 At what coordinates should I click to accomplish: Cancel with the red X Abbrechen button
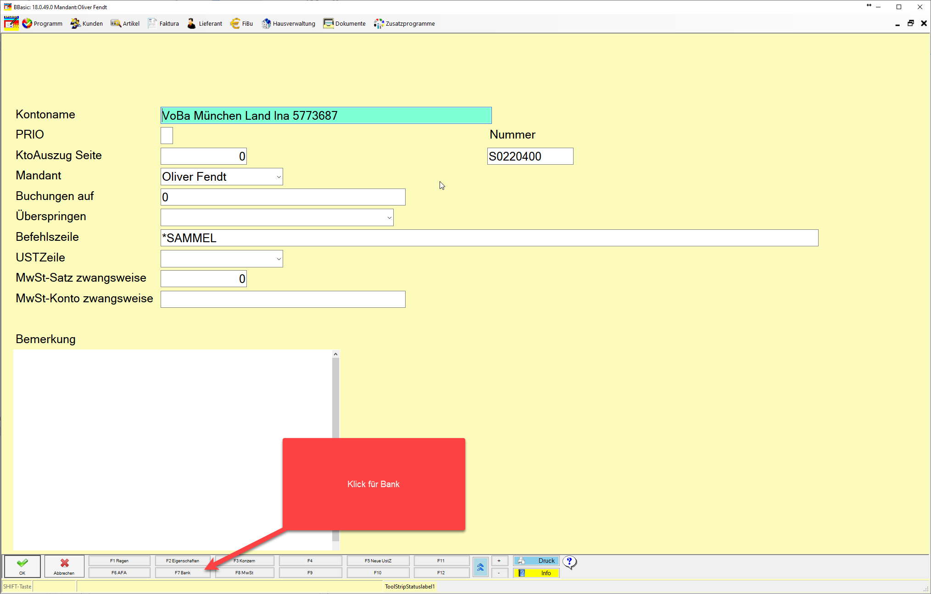[x=64, y=566]
